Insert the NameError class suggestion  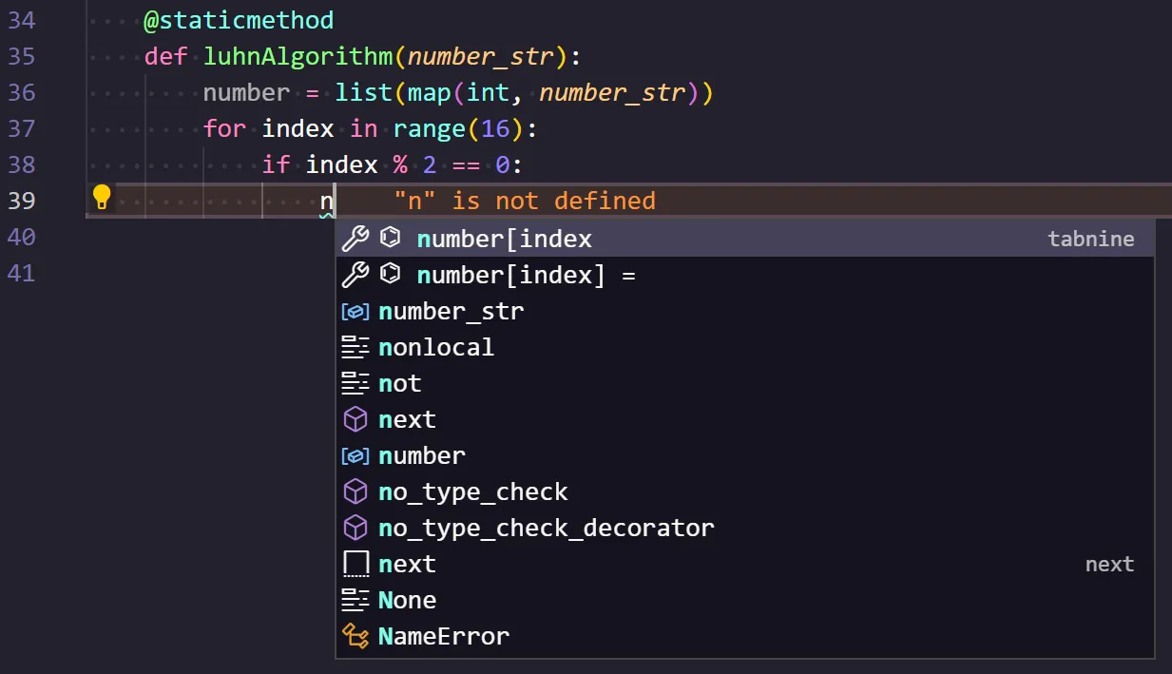(x=443, y=637)
